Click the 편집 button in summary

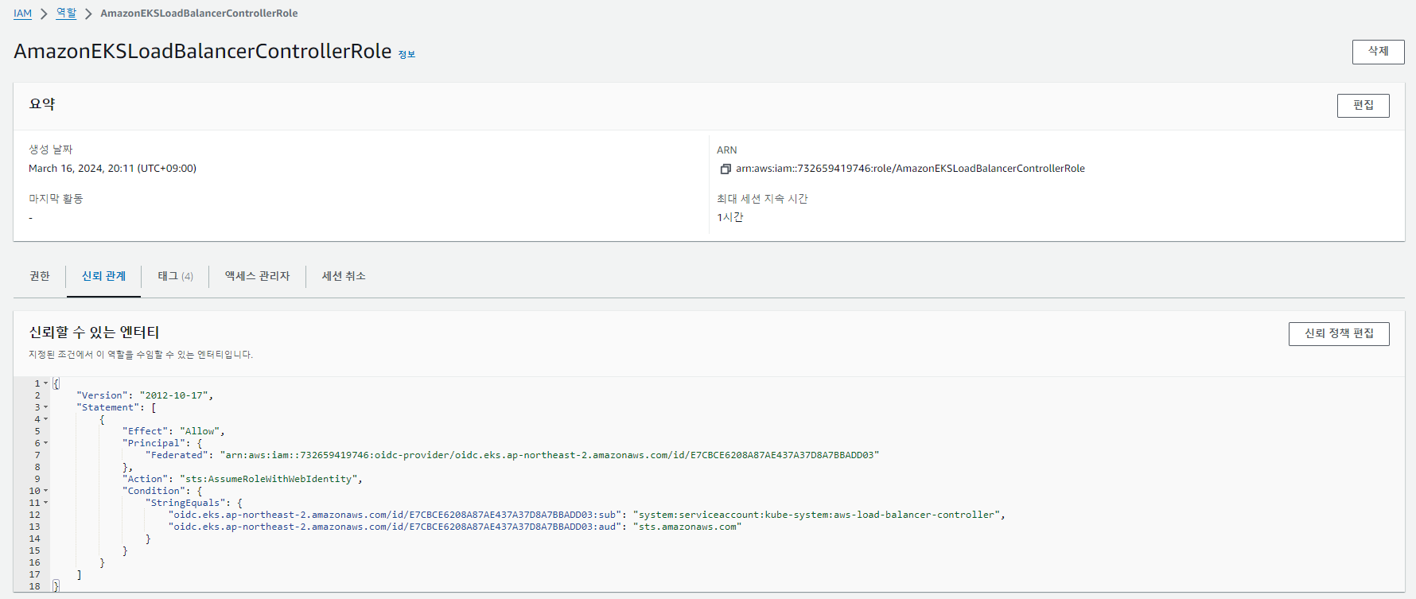pos(1363,106)
